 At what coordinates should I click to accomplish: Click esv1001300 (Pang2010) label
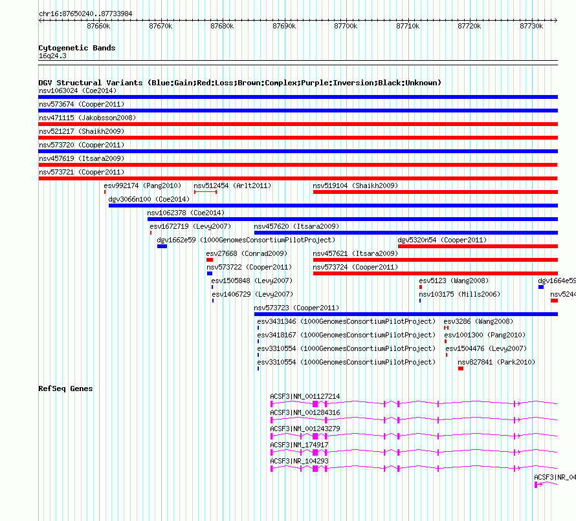(x=485, y=335)
